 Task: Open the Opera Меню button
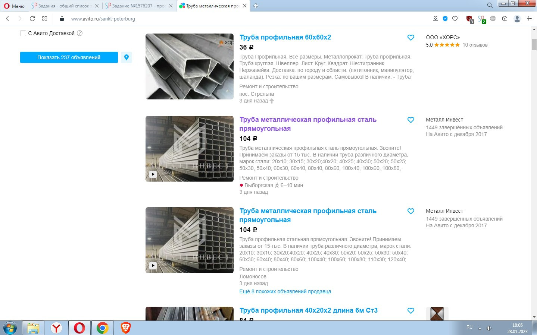point(14,6)
